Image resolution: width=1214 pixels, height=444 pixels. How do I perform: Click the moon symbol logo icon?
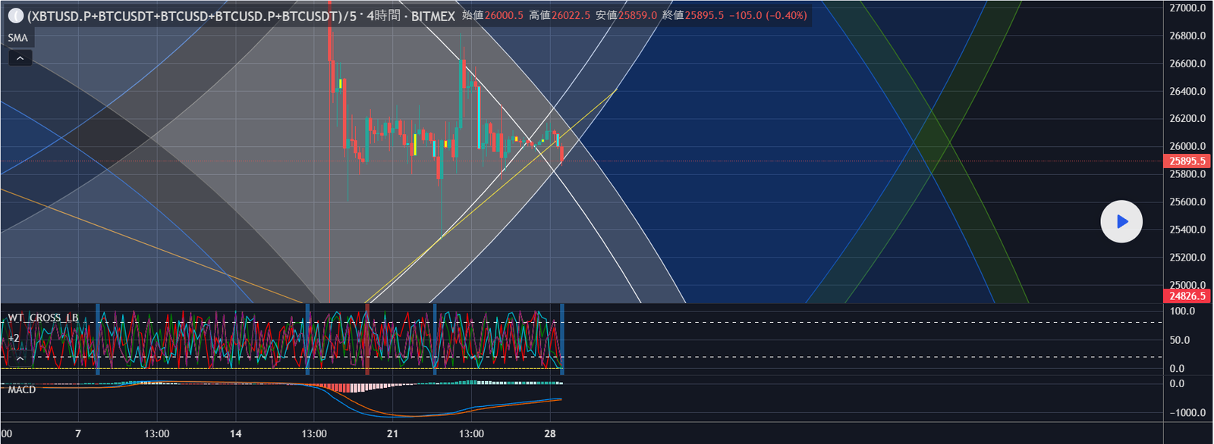[15, 16]
